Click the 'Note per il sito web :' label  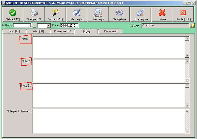click(19, 111)
